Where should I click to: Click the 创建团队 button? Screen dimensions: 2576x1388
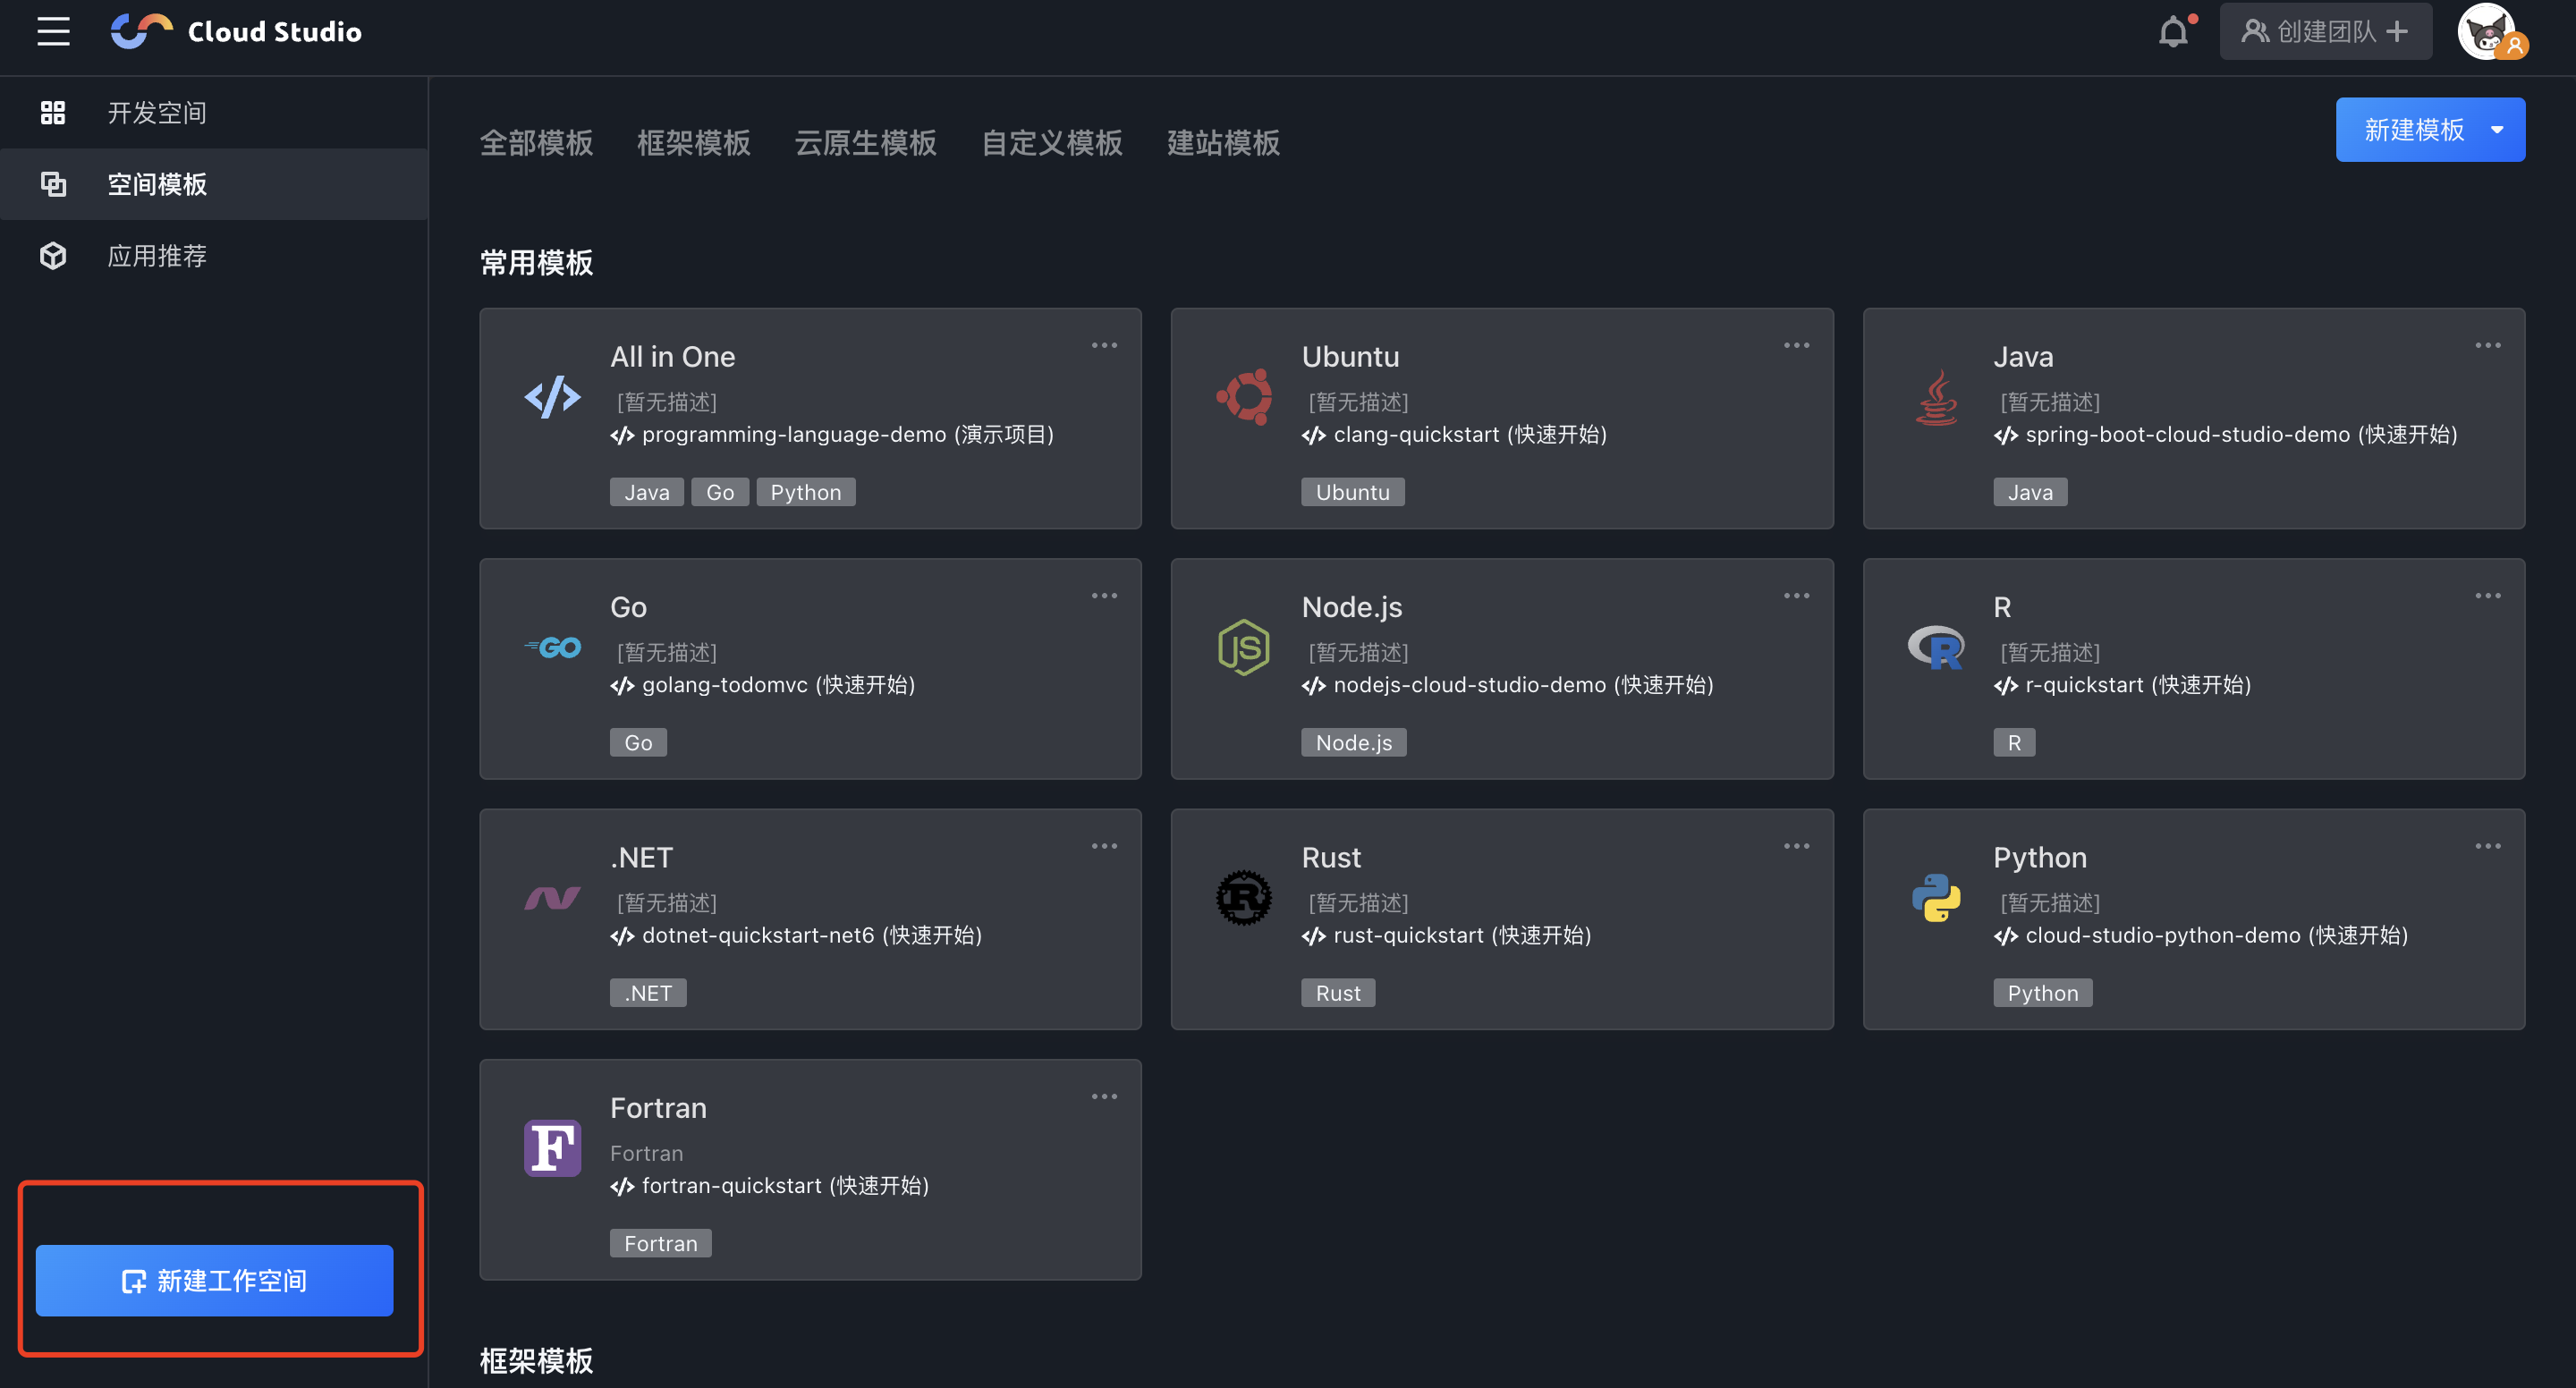click(x=2325, y=31)
